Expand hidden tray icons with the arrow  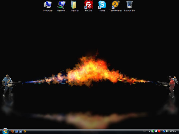[149, 131]
